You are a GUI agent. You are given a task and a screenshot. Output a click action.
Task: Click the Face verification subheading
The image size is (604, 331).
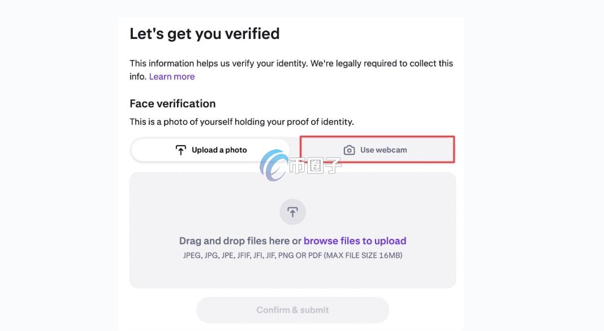[x=172, y=103]
